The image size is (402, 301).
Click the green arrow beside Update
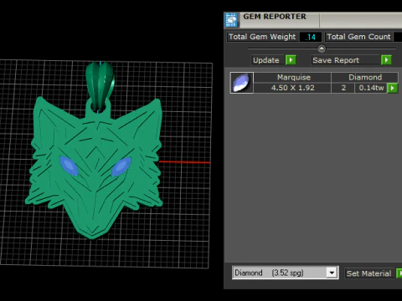(291, 60)
